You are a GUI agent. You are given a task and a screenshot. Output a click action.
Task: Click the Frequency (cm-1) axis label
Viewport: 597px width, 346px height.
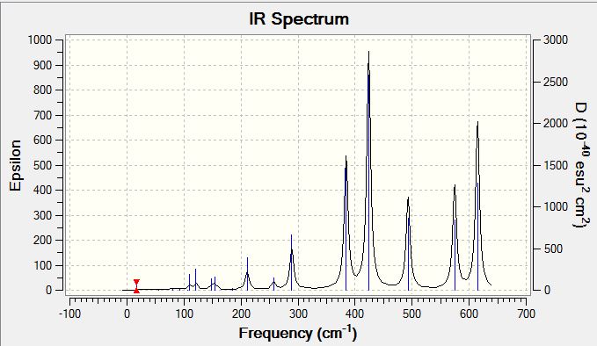pos(298,333)
